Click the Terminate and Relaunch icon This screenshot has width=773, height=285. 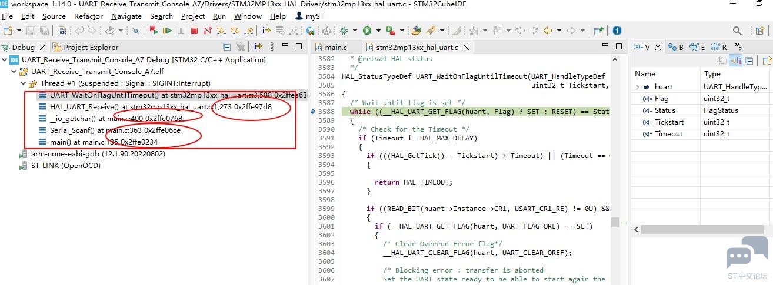coord(153,30)
